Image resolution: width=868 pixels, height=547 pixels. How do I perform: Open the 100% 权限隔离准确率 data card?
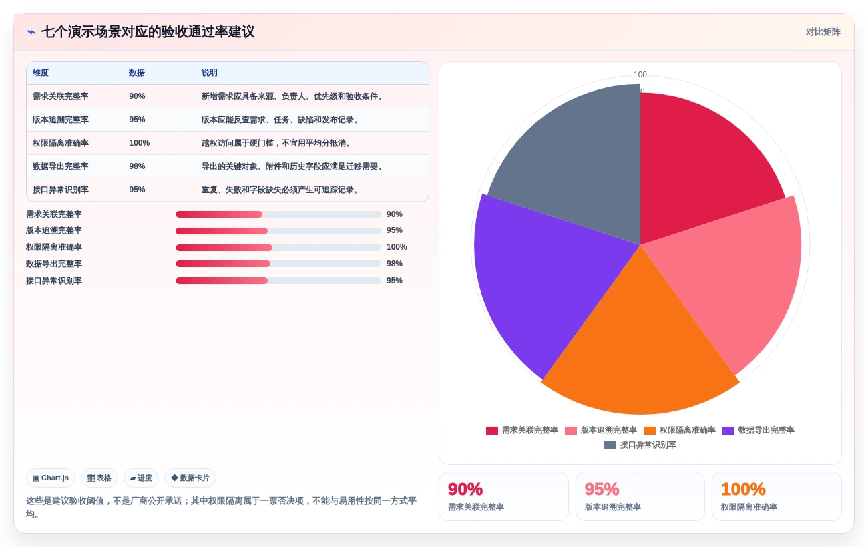coord(777,496)
